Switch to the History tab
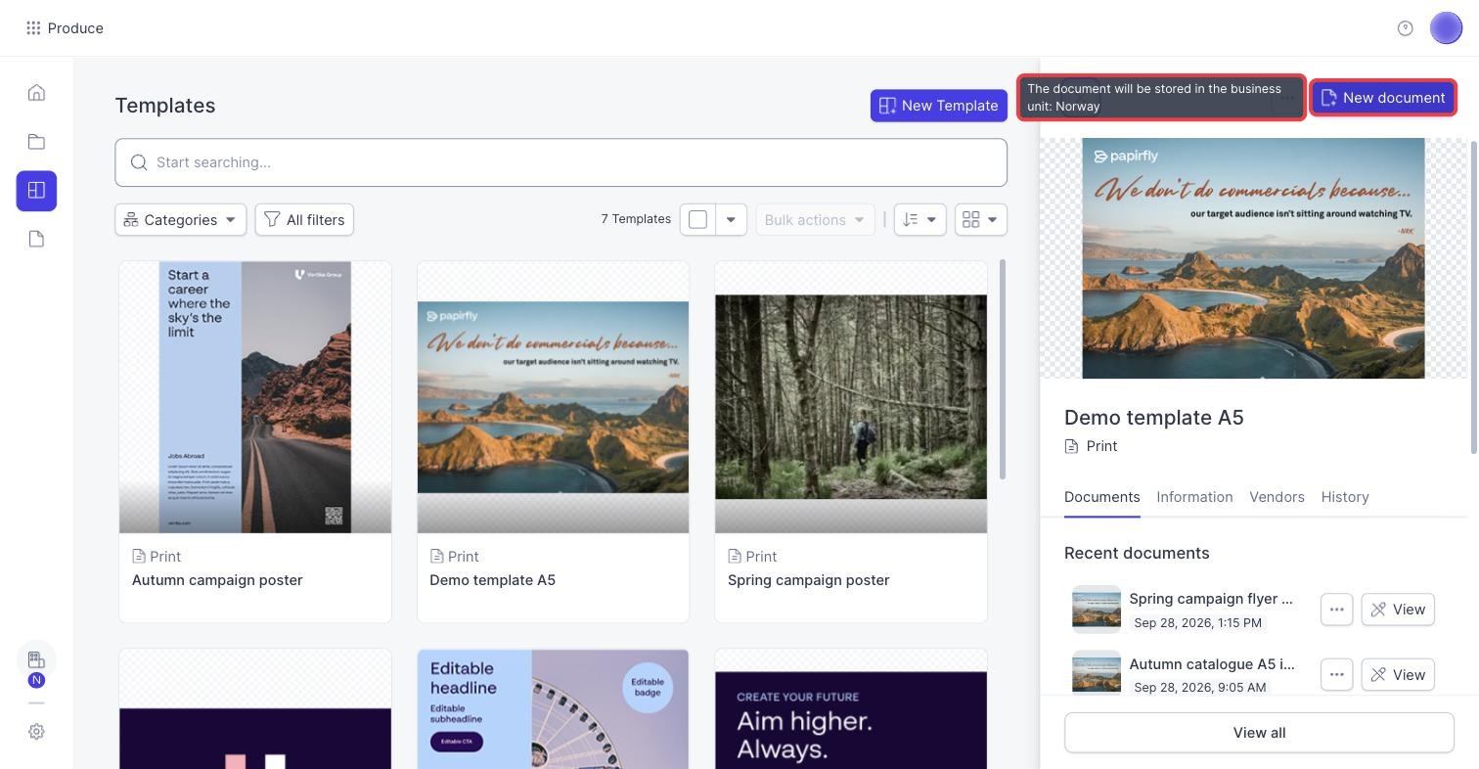 (x=1345, y=497)
